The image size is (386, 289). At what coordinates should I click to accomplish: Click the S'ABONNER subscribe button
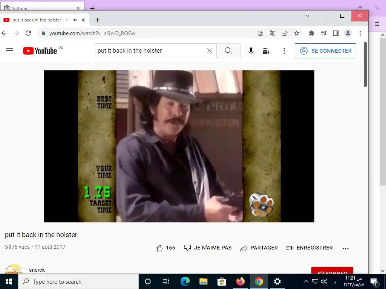pyautogui.click(x=332, y=270)
